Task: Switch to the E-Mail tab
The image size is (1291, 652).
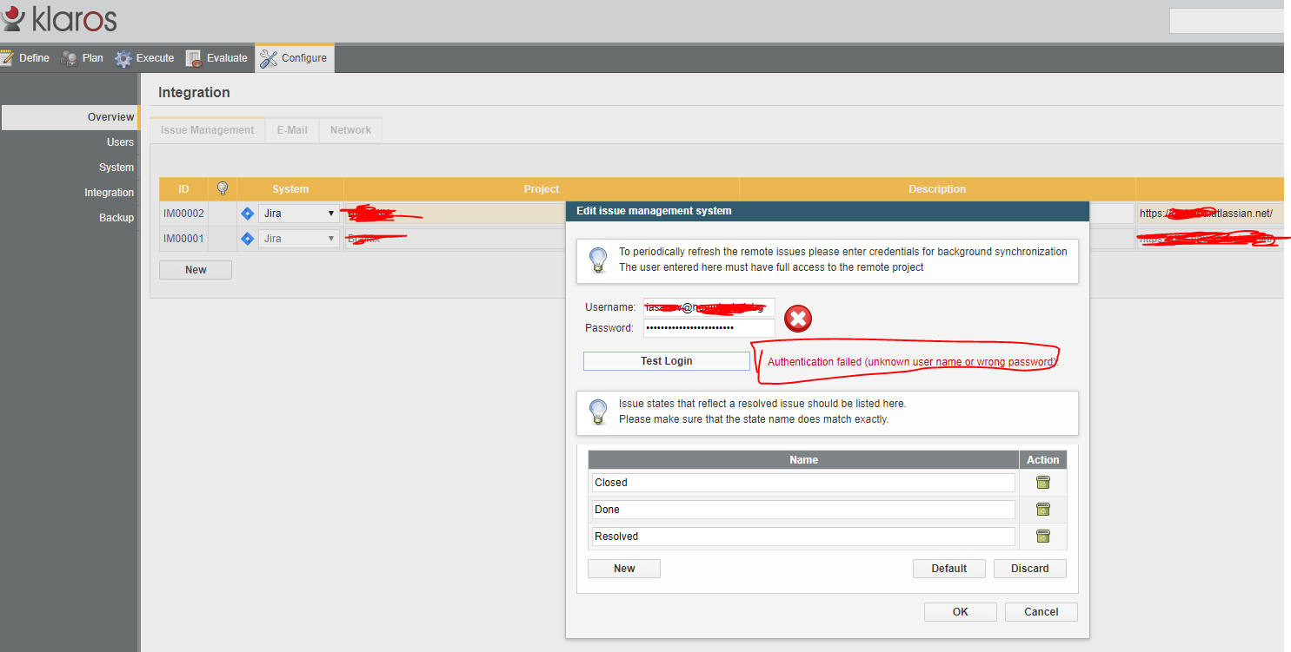Action: pyautogui.click(x=292, y=130)
